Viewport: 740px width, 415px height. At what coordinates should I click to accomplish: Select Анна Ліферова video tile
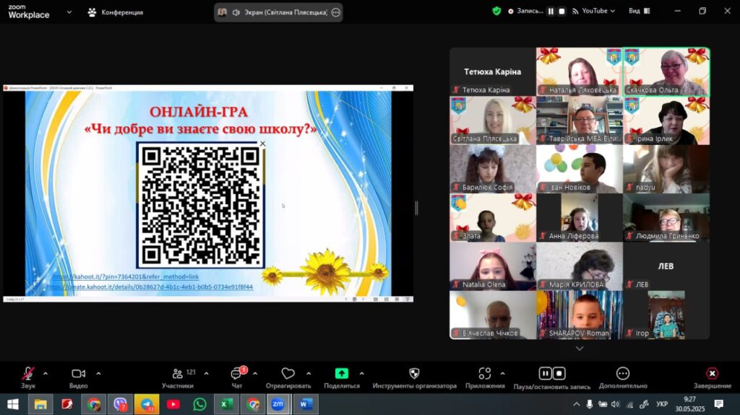(580, 217)
